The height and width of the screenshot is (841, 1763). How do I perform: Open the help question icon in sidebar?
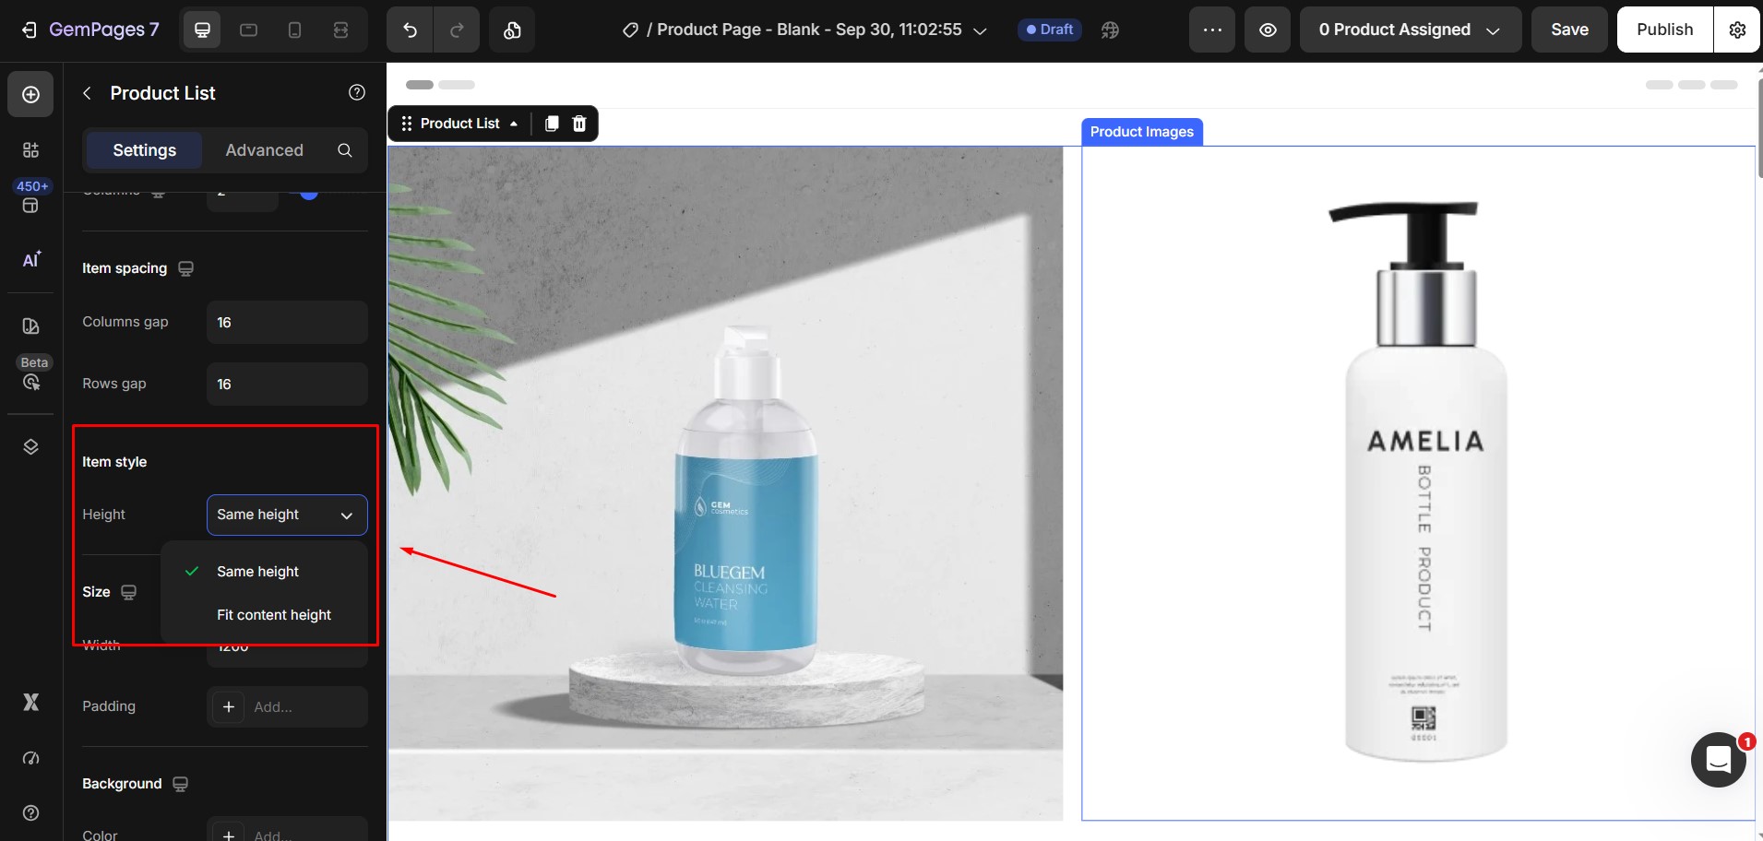pyautogui.click(x=30, y=812)
